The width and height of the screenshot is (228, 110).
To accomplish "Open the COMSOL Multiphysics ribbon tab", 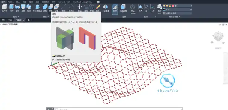I will click(83, 2).
